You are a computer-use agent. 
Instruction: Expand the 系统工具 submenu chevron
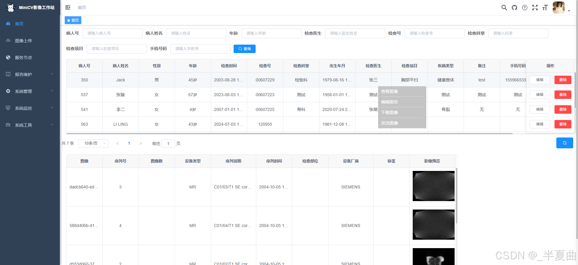click(x=52, y=125)
